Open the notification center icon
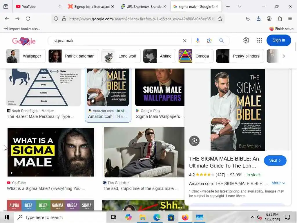Screen dimensions: 297x223 pyautogui.click(x=287, y=217)
